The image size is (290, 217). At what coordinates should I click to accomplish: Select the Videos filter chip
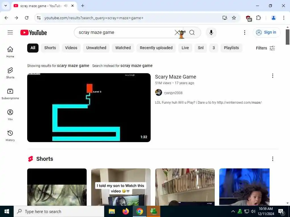[x=71, y=48]
